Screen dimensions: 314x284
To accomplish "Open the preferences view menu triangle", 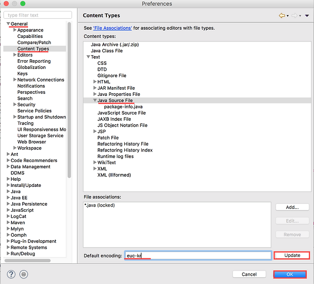I will click(307, 16).
